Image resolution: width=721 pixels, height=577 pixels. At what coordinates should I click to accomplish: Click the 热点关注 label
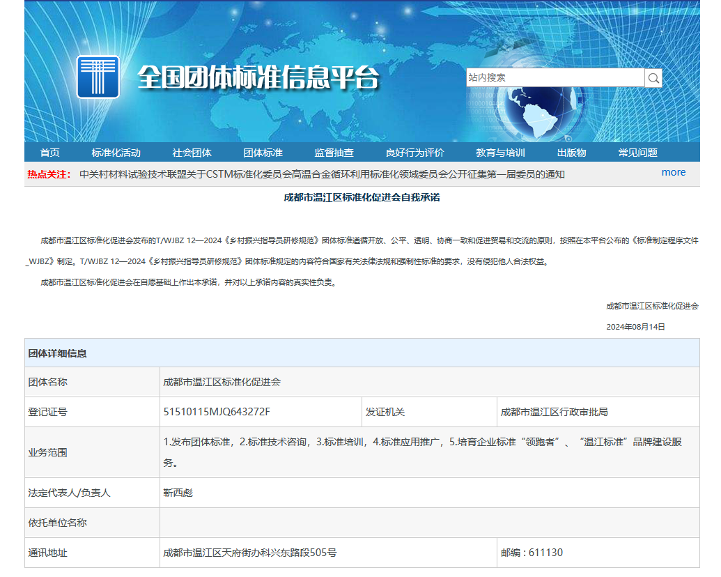click(x=49, y=174)
